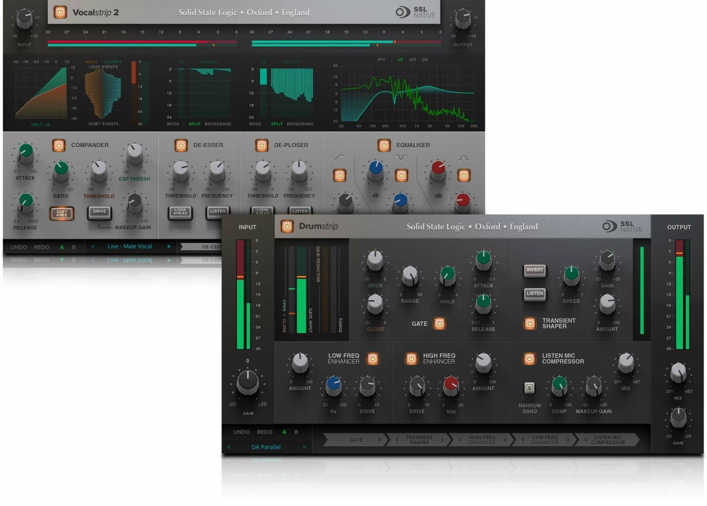
Task: Click Redo in Drumstrip
Action: 265,432
